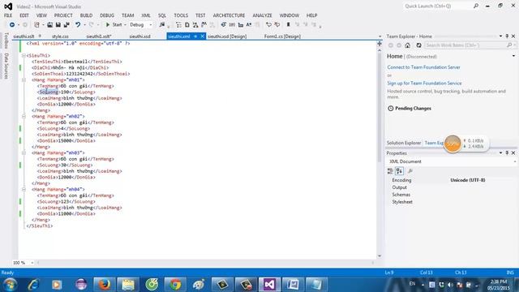Save the current file with the Save icon

(58, 25)
